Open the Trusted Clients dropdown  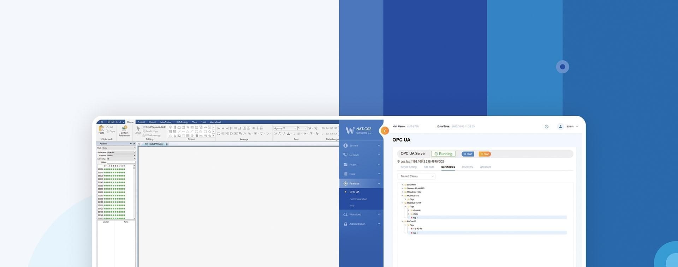[x=416, y=176]
